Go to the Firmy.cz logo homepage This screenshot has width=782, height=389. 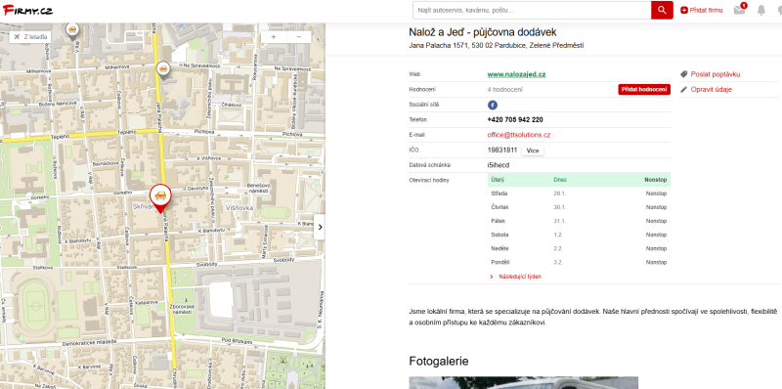point(27,10)
